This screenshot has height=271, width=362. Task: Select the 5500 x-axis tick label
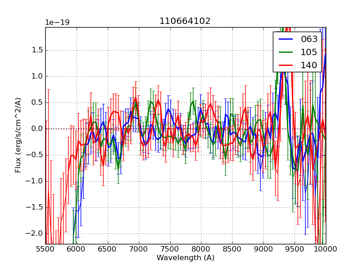pos(45,249)
